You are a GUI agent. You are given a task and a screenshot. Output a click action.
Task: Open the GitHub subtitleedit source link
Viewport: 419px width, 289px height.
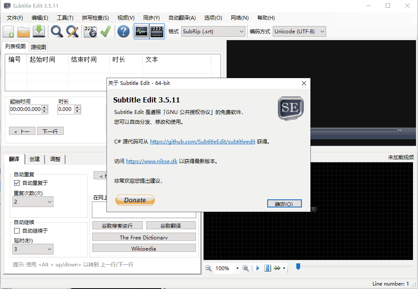point(203,142)
